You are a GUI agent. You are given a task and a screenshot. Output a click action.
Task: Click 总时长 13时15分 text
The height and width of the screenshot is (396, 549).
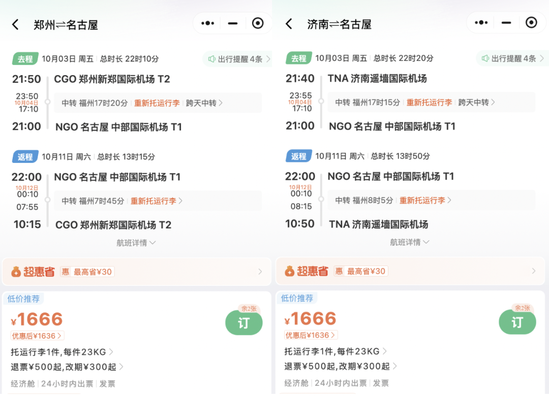[x=126, y=157]
